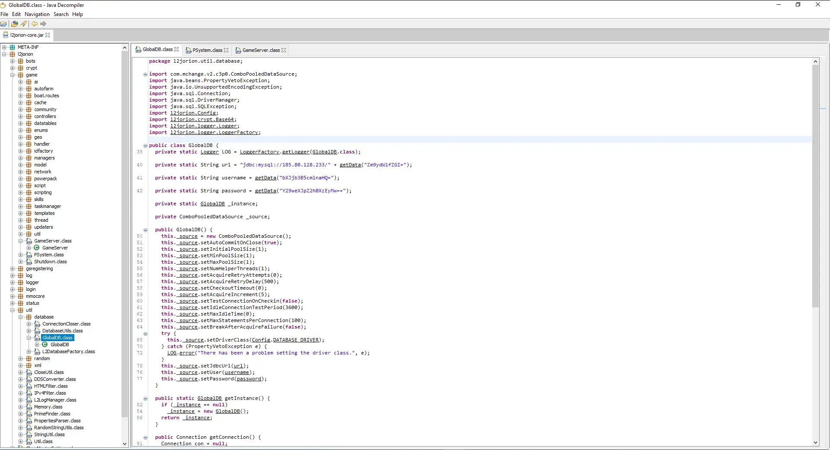
Task: Expand the META-INF tree node
Action: (x=4, y=47)
